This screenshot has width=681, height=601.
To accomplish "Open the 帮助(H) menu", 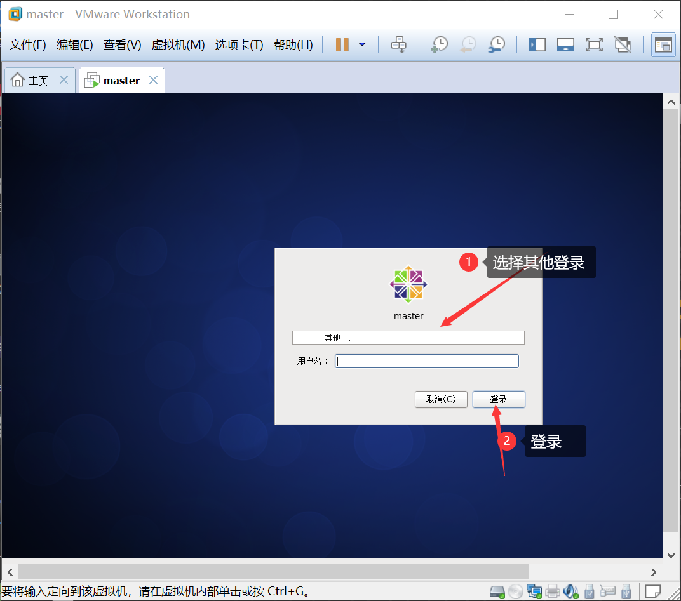I will pyautogui.click(x=293, y=44).
